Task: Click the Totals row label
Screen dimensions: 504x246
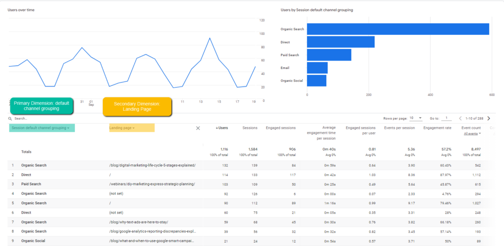Action: pos(27,152)
